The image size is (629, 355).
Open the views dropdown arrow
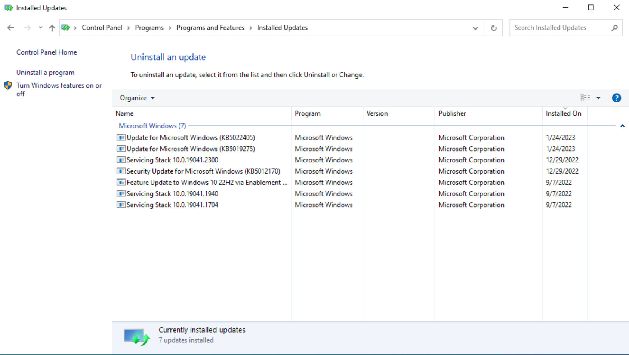click(x=598, y=98)
